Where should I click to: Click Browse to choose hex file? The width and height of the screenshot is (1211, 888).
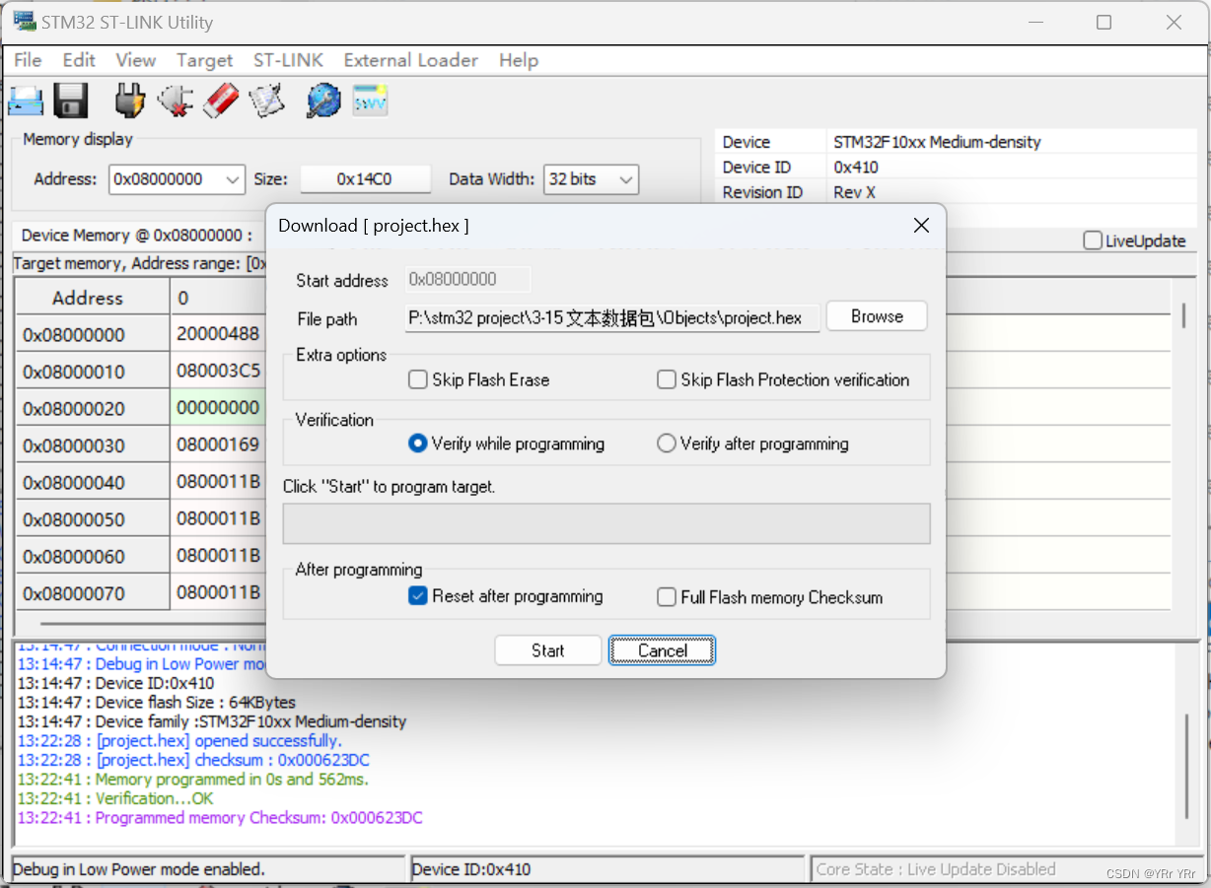pos(877,316)
